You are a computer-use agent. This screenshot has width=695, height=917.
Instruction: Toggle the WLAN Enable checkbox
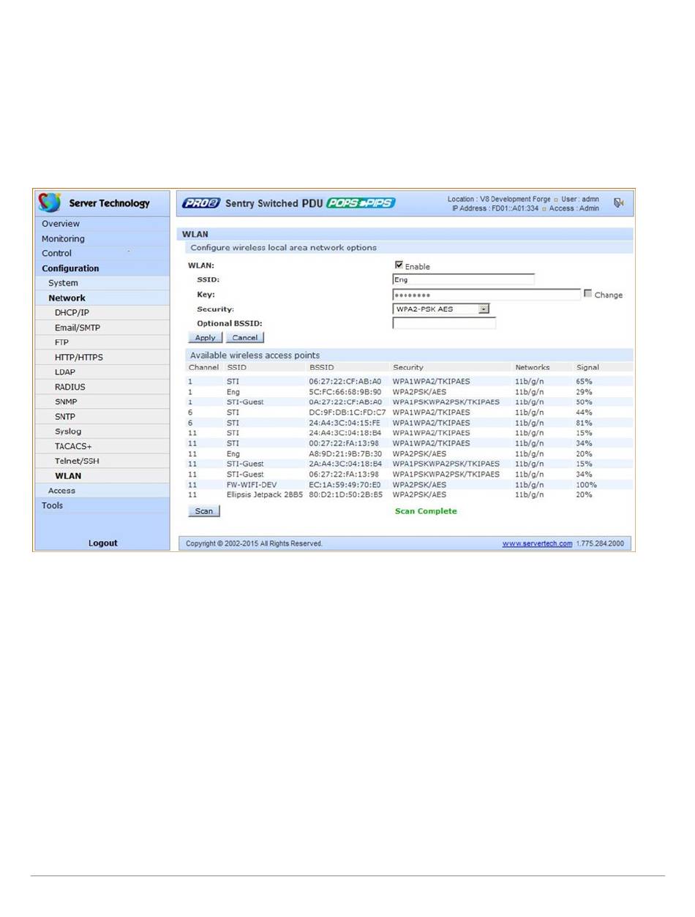click(399, 265)
